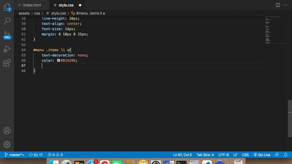Open Terminal from the dock
This screenshot has width=292, height=164.
point(181,162)
